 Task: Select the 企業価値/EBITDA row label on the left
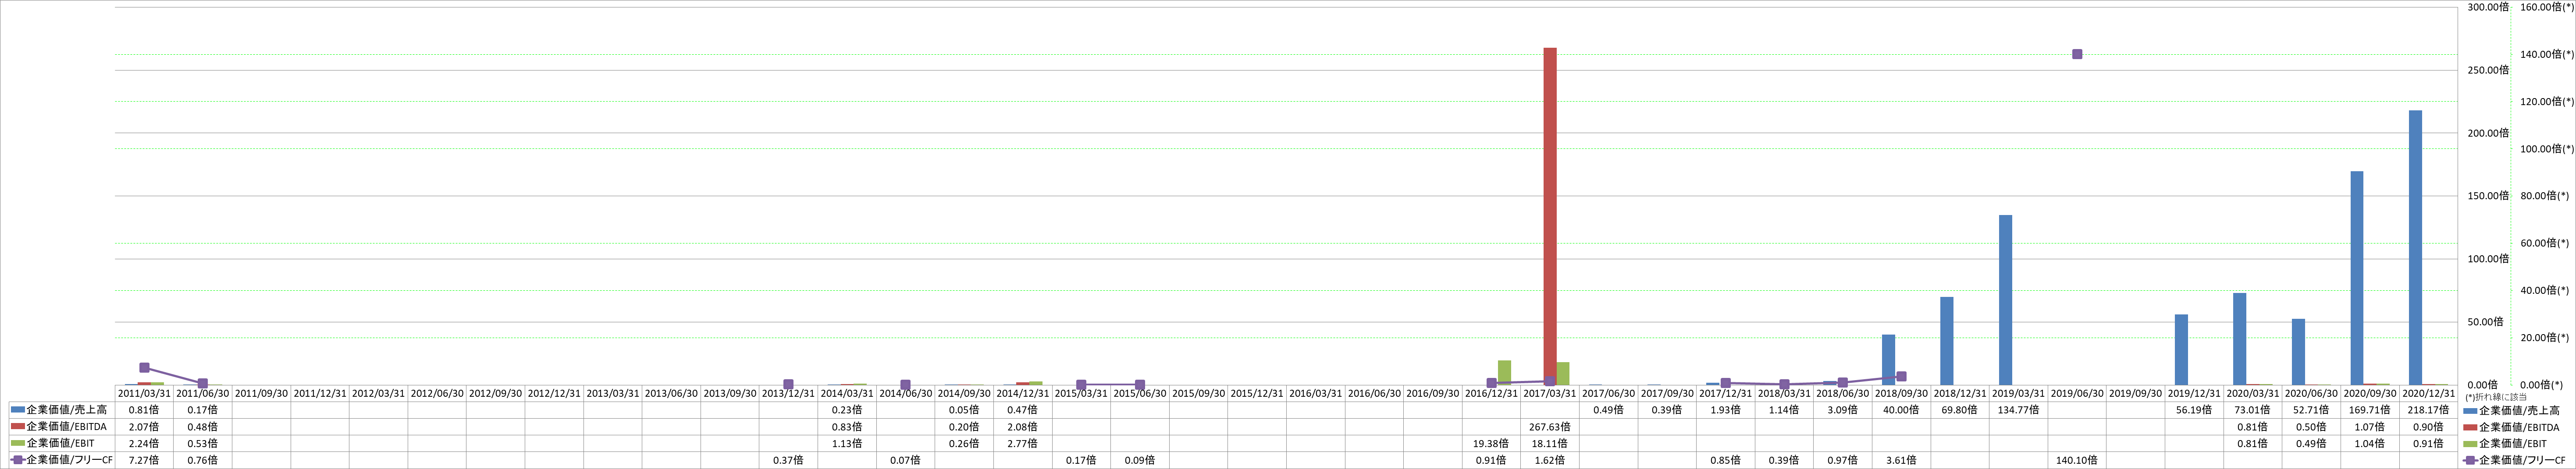click(66, 426)
